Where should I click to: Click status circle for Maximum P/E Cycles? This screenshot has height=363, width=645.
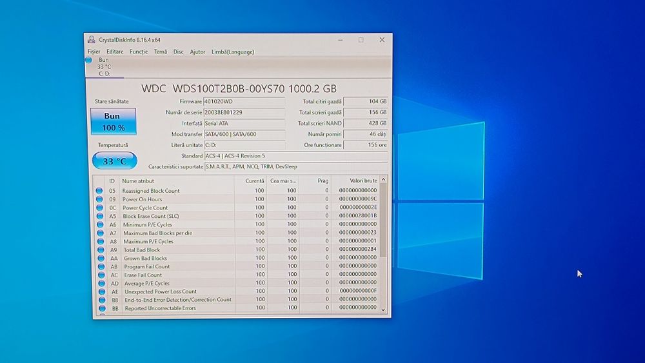point(101,241)
